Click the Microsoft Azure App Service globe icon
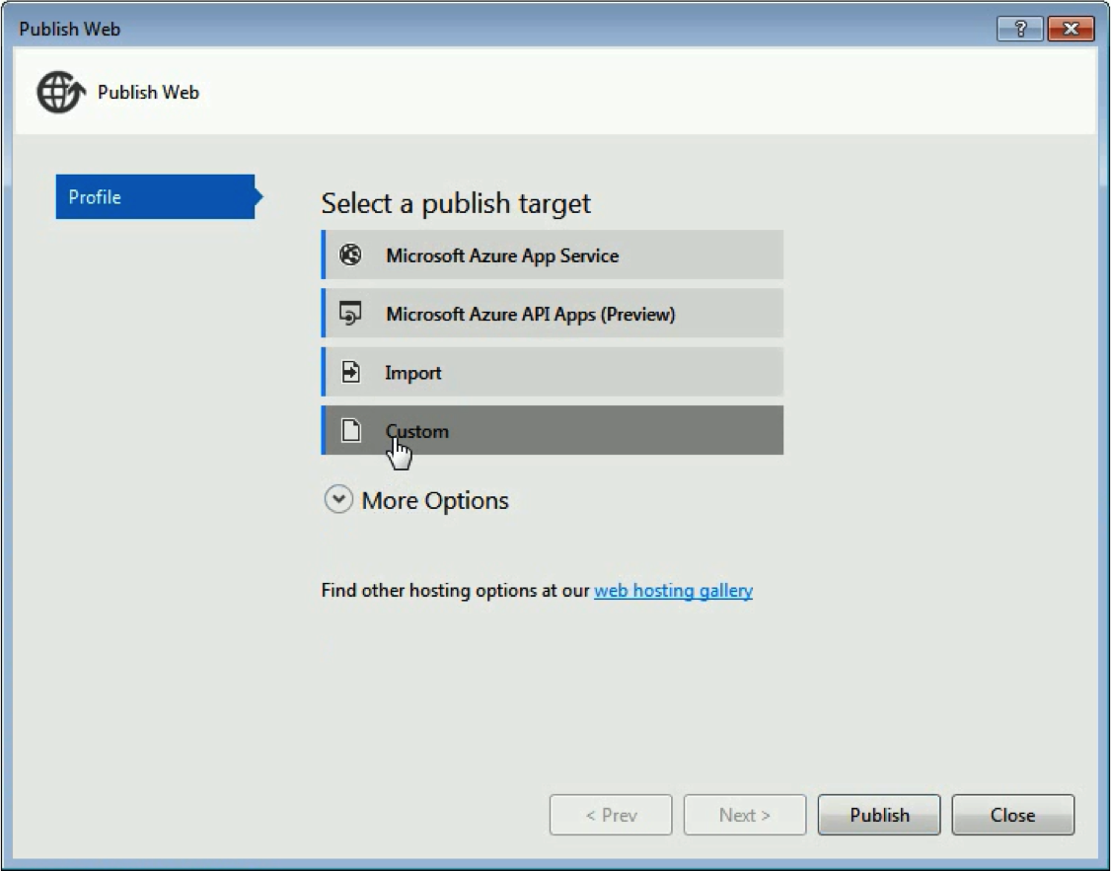The image size is (1111, 871). pos(350,254)
